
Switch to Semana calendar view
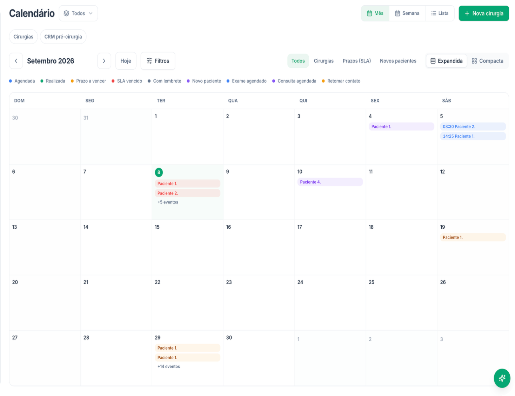tap(407, 14)
